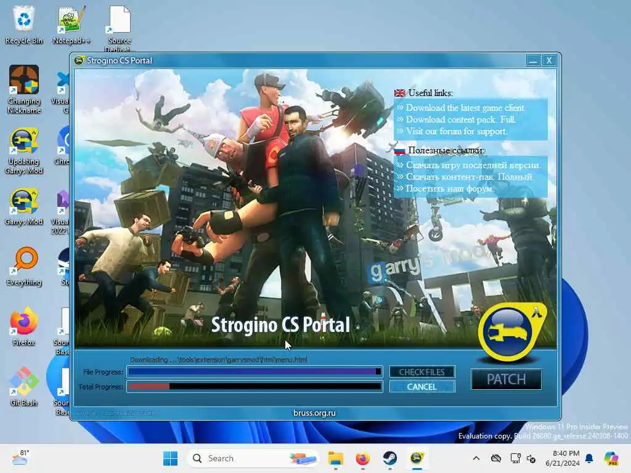Click Посетить наш форум link
The height and width of the screenshot is (473, 631).
click(x=449, y=188)
